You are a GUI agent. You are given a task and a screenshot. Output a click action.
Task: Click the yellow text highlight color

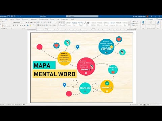coord(30,25)
